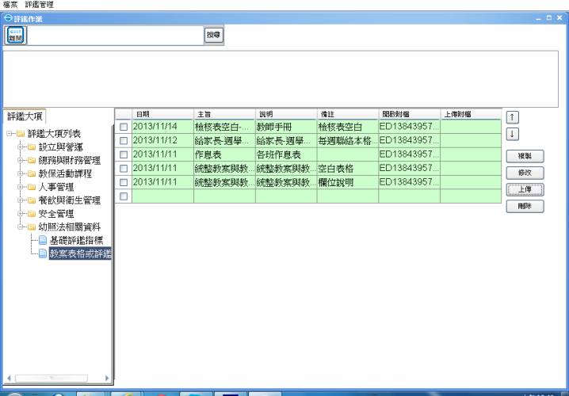
Task: Expand the 設立與營運 tree node
Action: tap(19, 147)
